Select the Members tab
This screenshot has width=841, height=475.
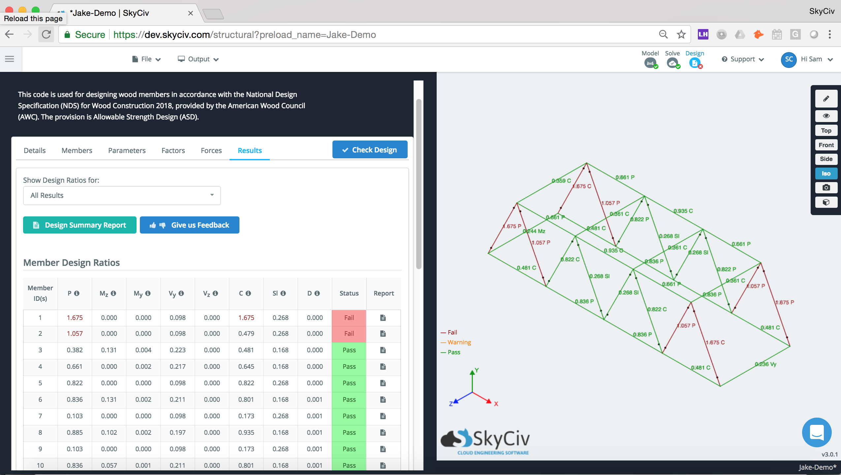coord(77,150)
